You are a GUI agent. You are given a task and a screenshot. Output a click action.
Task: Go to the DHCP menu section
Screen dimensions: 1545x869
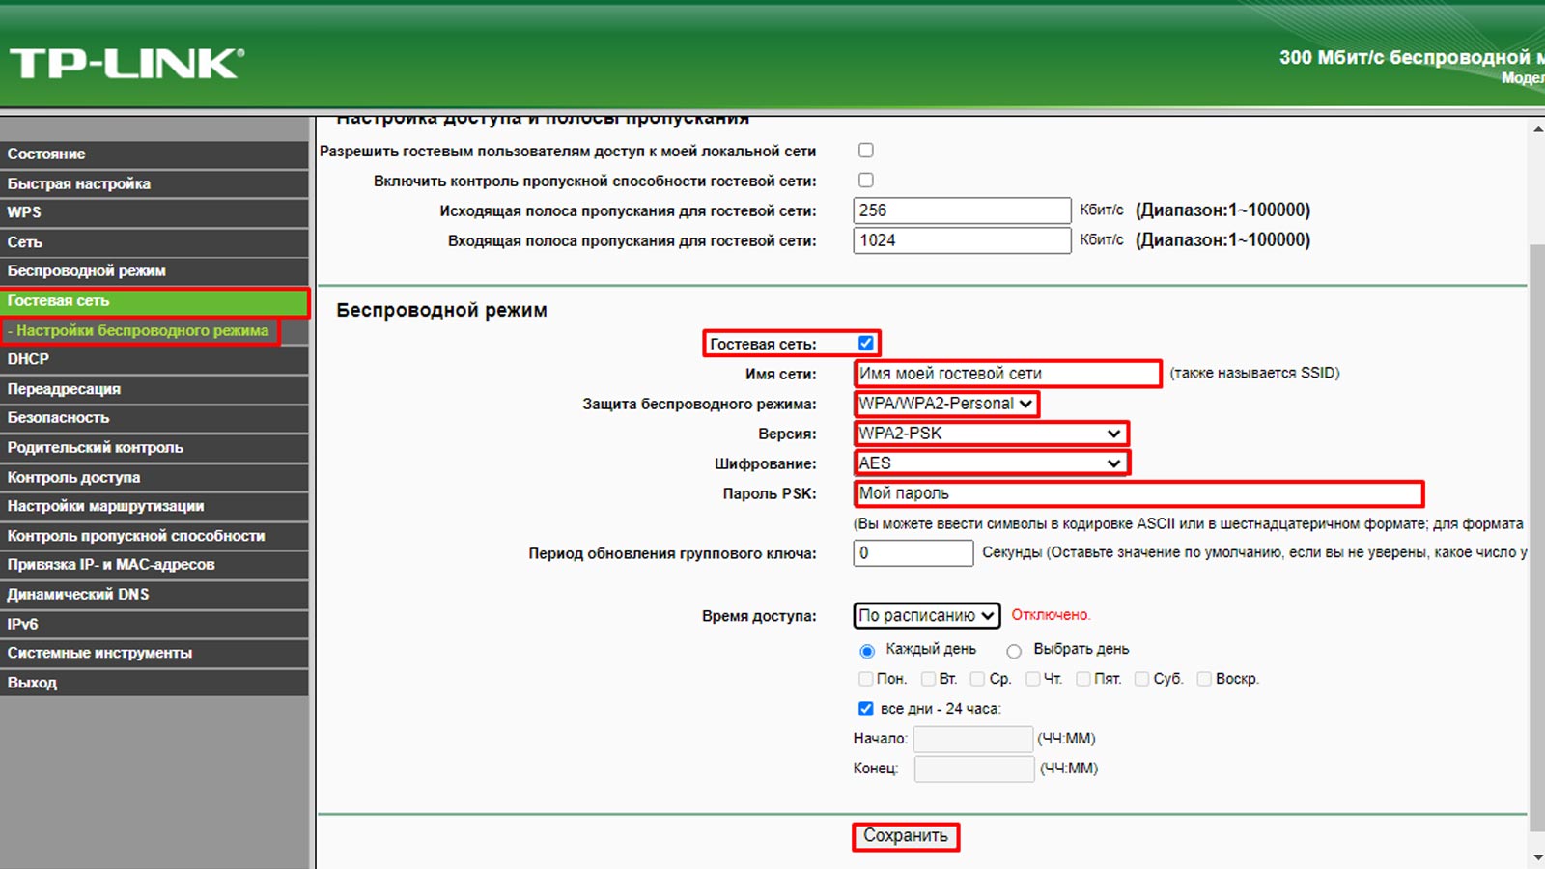[29, 359]
